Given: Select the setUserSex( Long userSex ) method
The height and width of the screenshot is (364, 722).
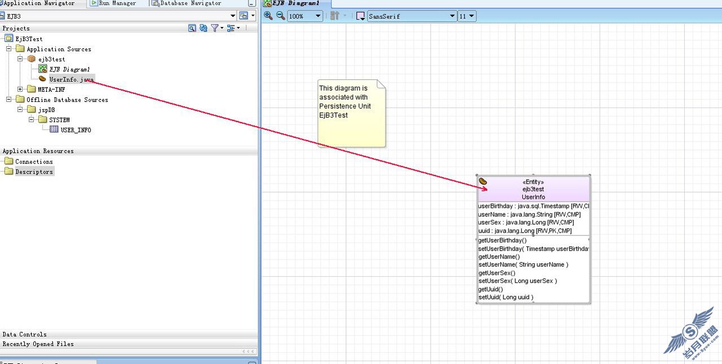Looking at the screenshot, I should (518, 281).
